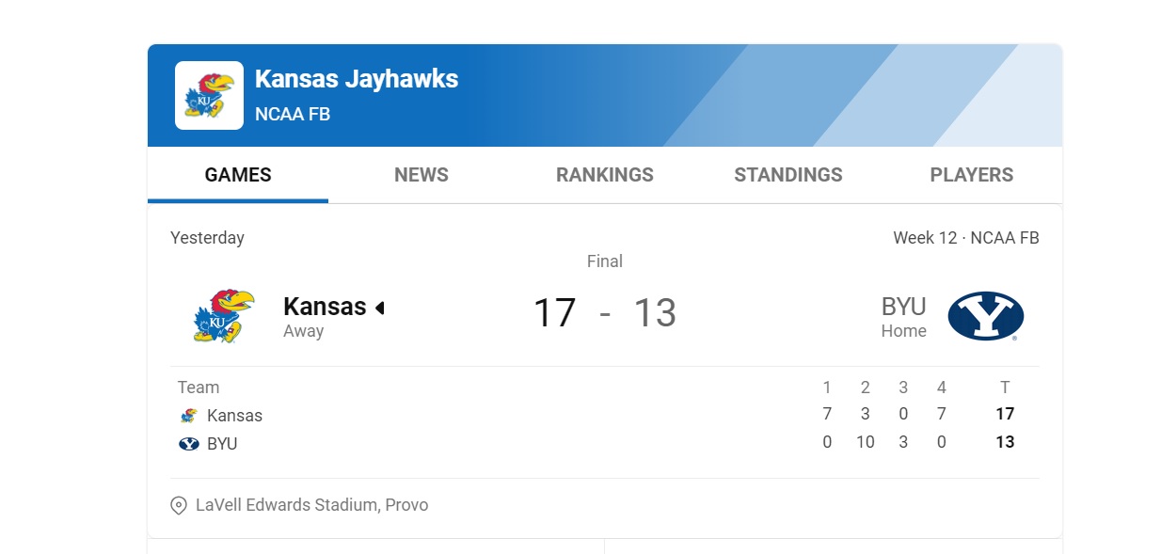Go to the PLAYERS tab
This screenshot has width=1161, height=554.
(972, 175)
